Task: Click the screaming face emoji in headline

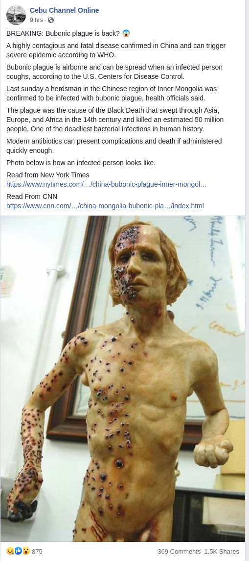Action: click(x=126, y=34)
